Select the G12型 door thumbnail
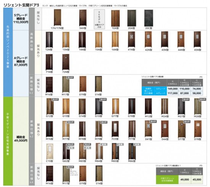 pyautogui.click(x=50, y=106)
